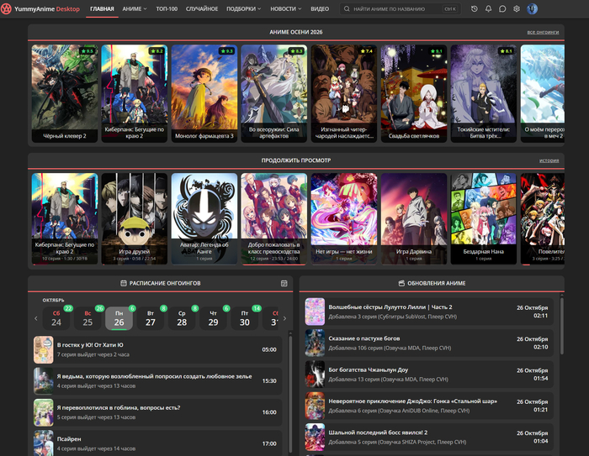The image size is (589, 456).
Task: Open Бог богатства Чжаньлун Доу update
Action: 429,375
